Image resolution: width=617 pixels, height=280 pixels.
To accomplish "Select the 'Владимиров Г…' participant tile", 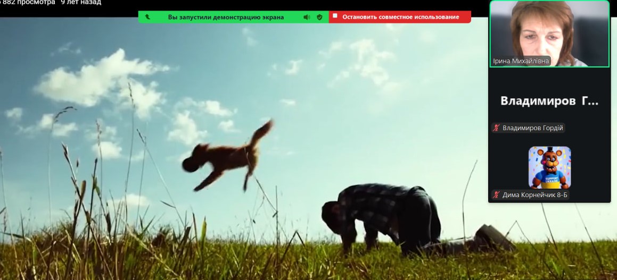I will pos(549,101).
